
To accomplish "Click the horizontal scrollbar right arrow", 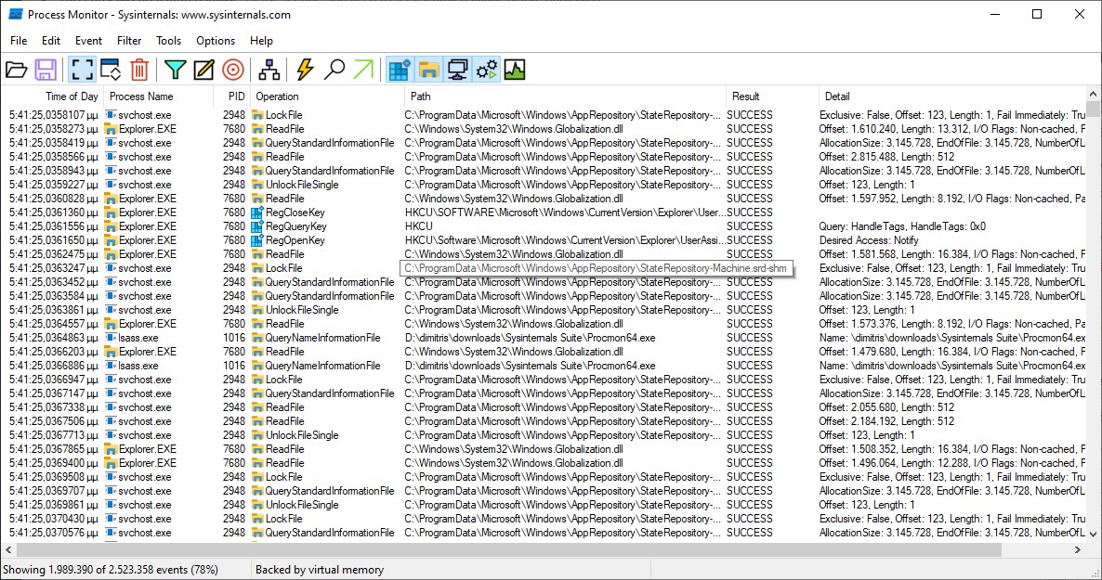I will (1078, 549).
